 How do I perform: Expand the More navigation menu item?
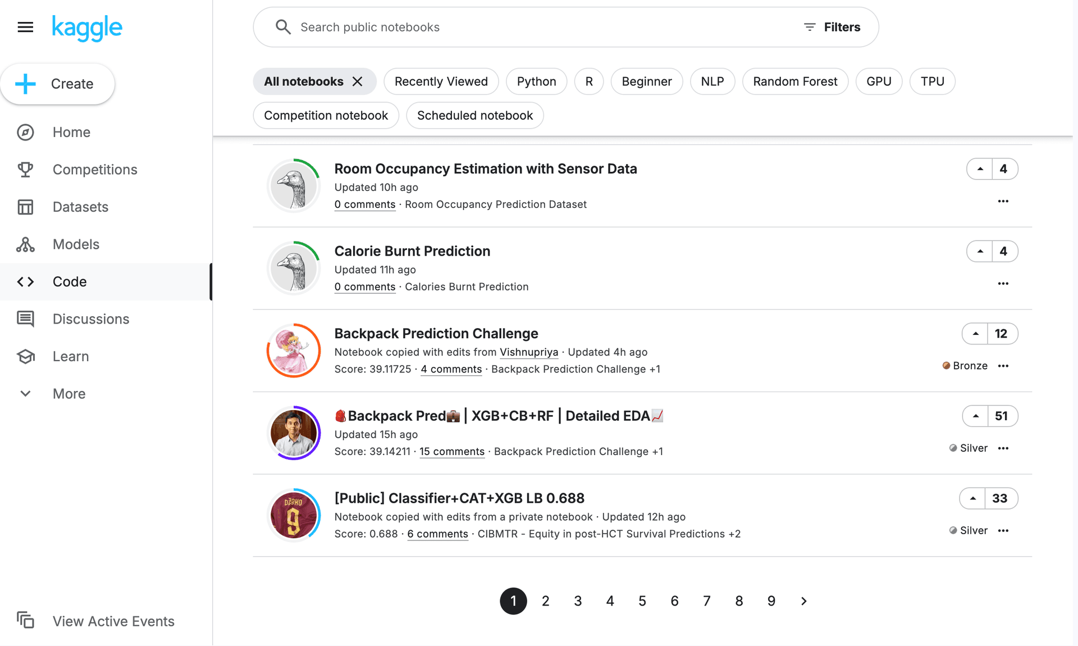click(69, 393)
